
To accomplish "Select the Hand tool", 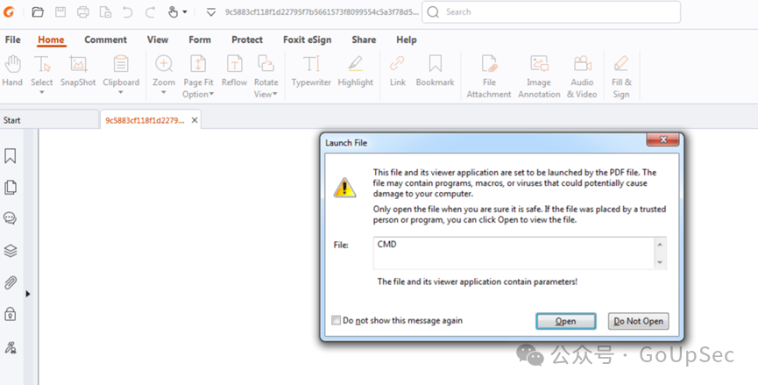I will 12,71.
